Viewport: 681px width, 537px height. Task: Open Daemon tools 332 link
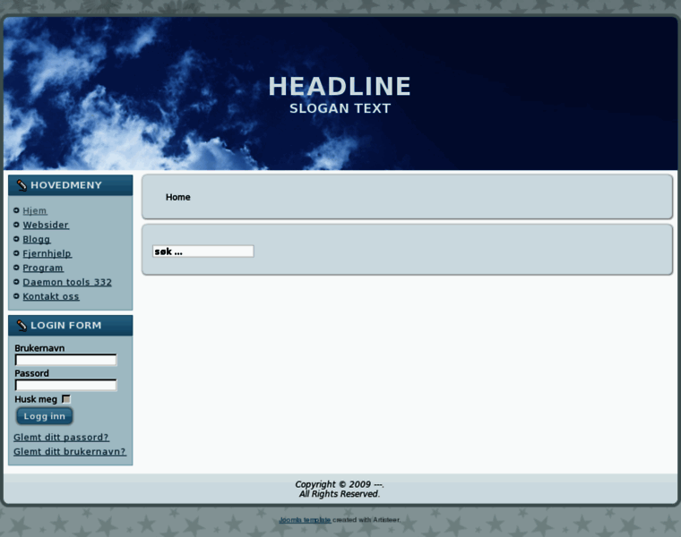click(x=67, y=283)
